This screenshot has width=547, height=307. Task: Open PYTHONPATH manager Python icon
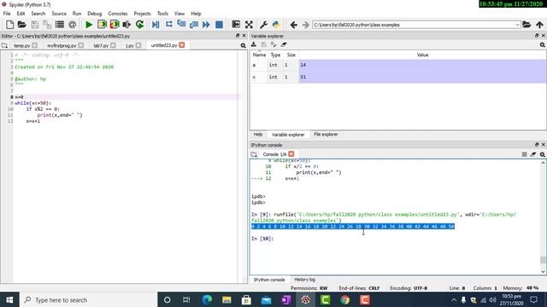276,25
